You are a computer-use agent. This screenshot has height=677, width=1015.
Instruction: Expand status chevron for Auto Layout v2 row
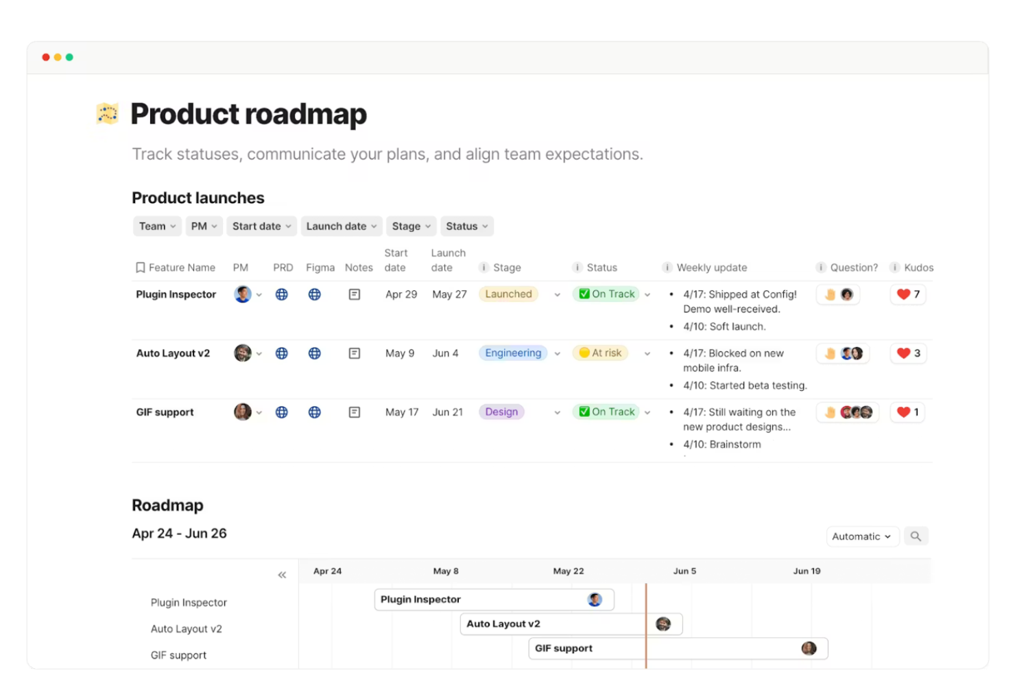click(x=647, y=354)
